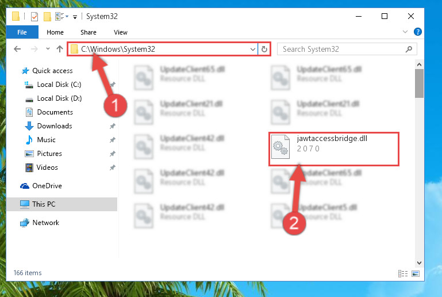Select Local Disk (C:) in sidebar
Screen dimensions: 442x297
pyautogui.click(x=59, y=85)
